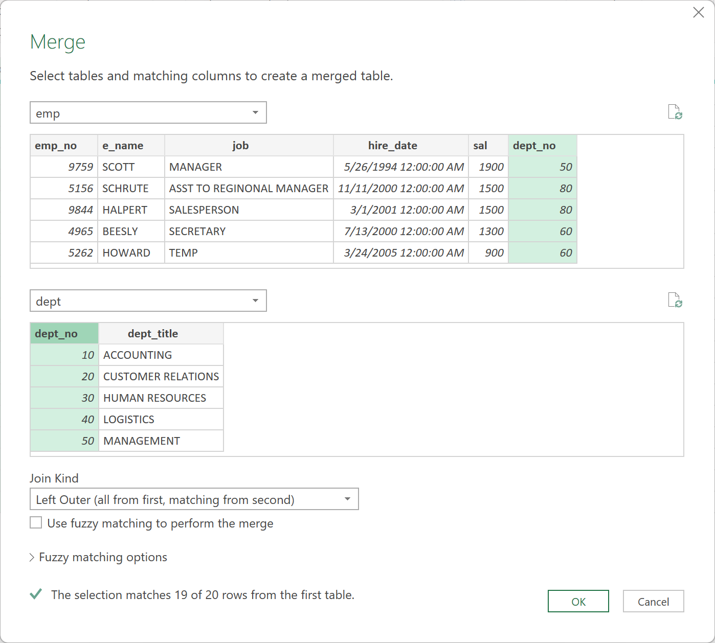Select job column header
Image resolution: width=715 pixels, height=643 pixels.
249,146
